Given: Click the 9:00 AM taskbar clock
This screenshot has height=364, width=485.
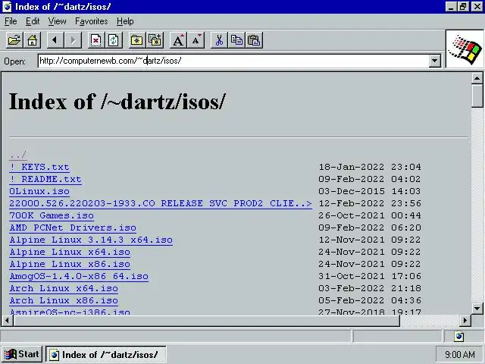Looking at the screenshot, I should (x=460, y=354).
